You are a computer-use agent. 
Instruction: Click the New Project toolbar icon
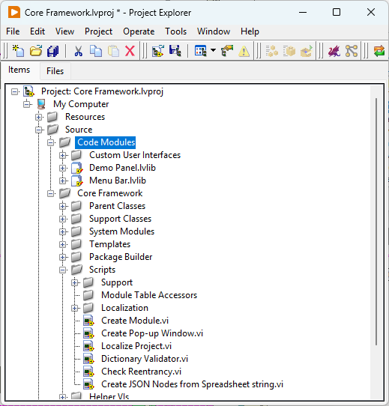18,51
